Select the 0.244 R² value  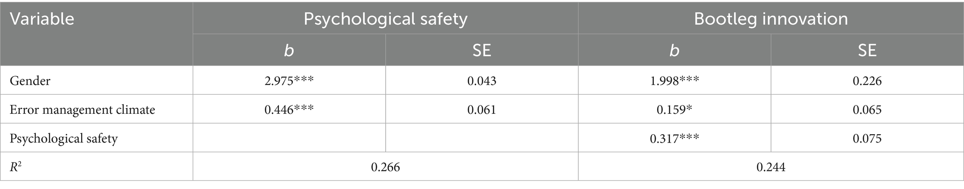(x=770, y=167)
